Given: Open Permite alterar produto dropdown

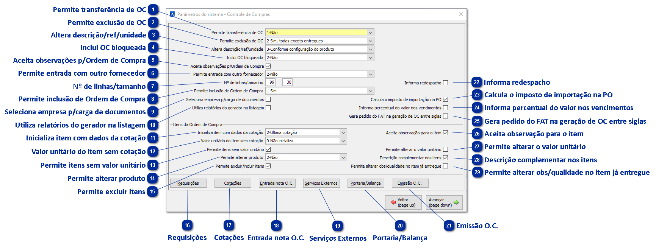Looking at the screenshot, I should click(x=343, y=157).
